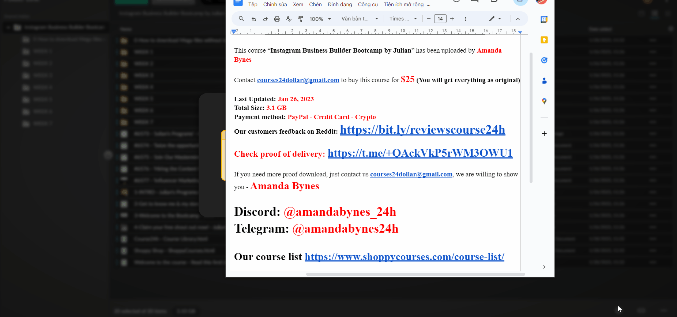This screenshot has width=677, height=317.
Task: Click second courses24dollar@gmail.com link near proof download
Action: [411, 174]
